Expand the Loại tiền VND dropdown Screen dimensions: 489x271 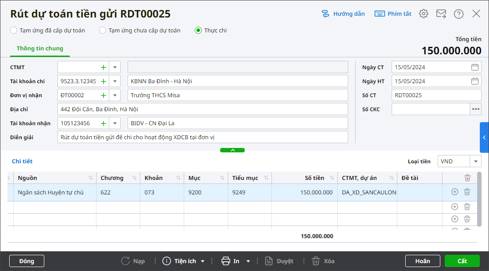coord(475,162)
